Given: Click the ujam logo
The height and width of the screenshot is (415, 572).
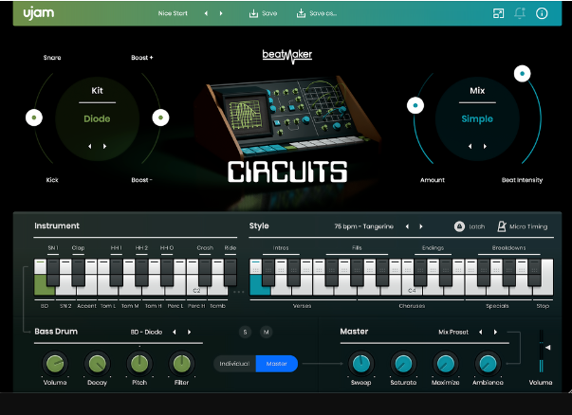Looking at the screenshot, I should point(39,13).
